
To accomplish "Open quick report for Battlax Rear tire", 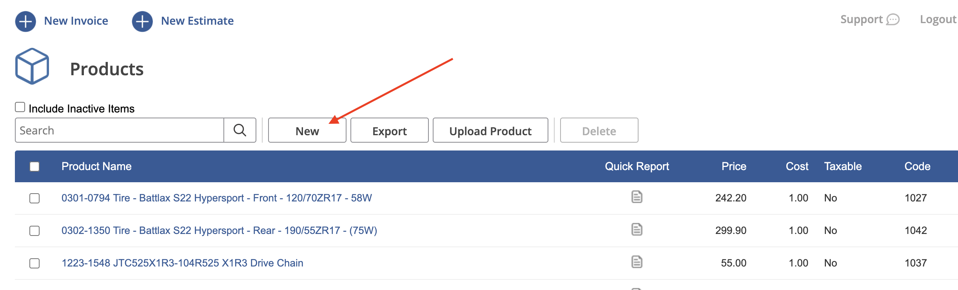I will 637,230.
